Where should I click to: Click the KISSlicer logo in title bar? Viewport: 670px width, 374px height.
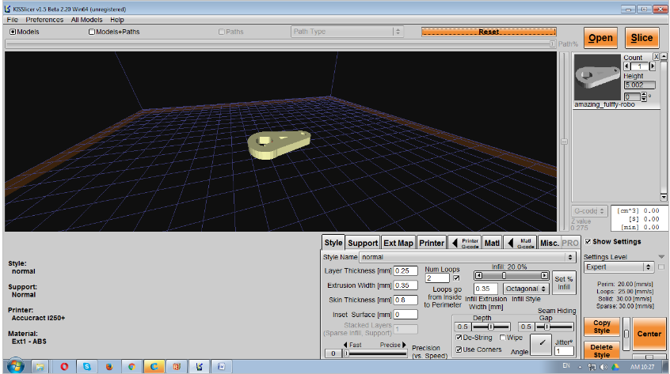7,9
